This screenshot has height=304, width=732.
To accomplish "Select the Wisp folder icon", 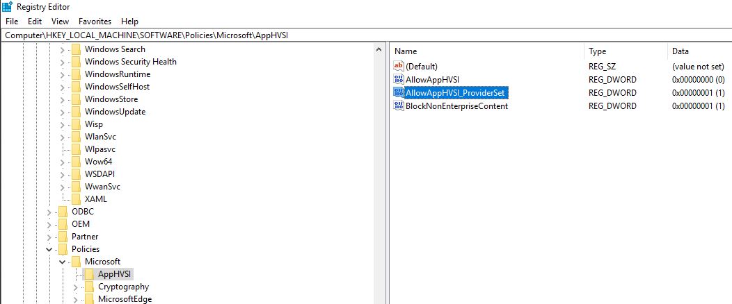I will pos(76,125).
